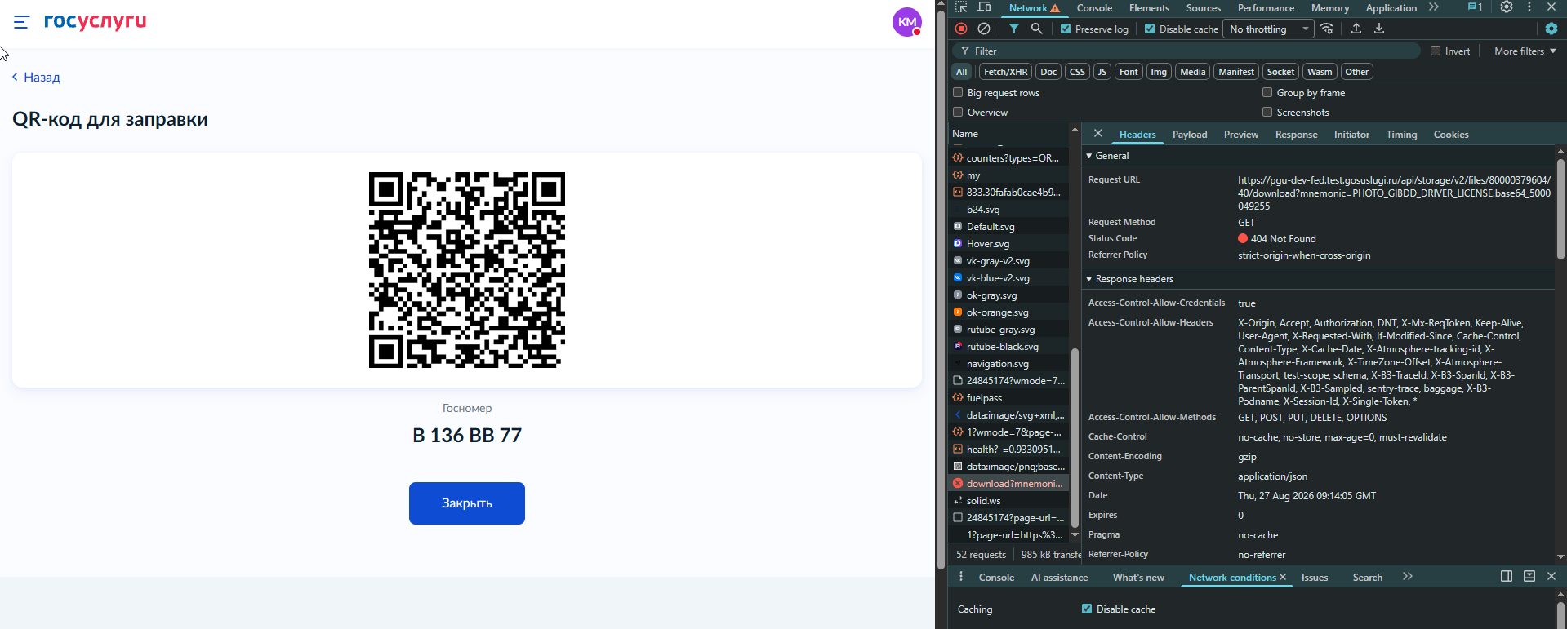1567x629 pixels.
Task: Open the No throttling dropdown
Action: tap(1269, 29)
